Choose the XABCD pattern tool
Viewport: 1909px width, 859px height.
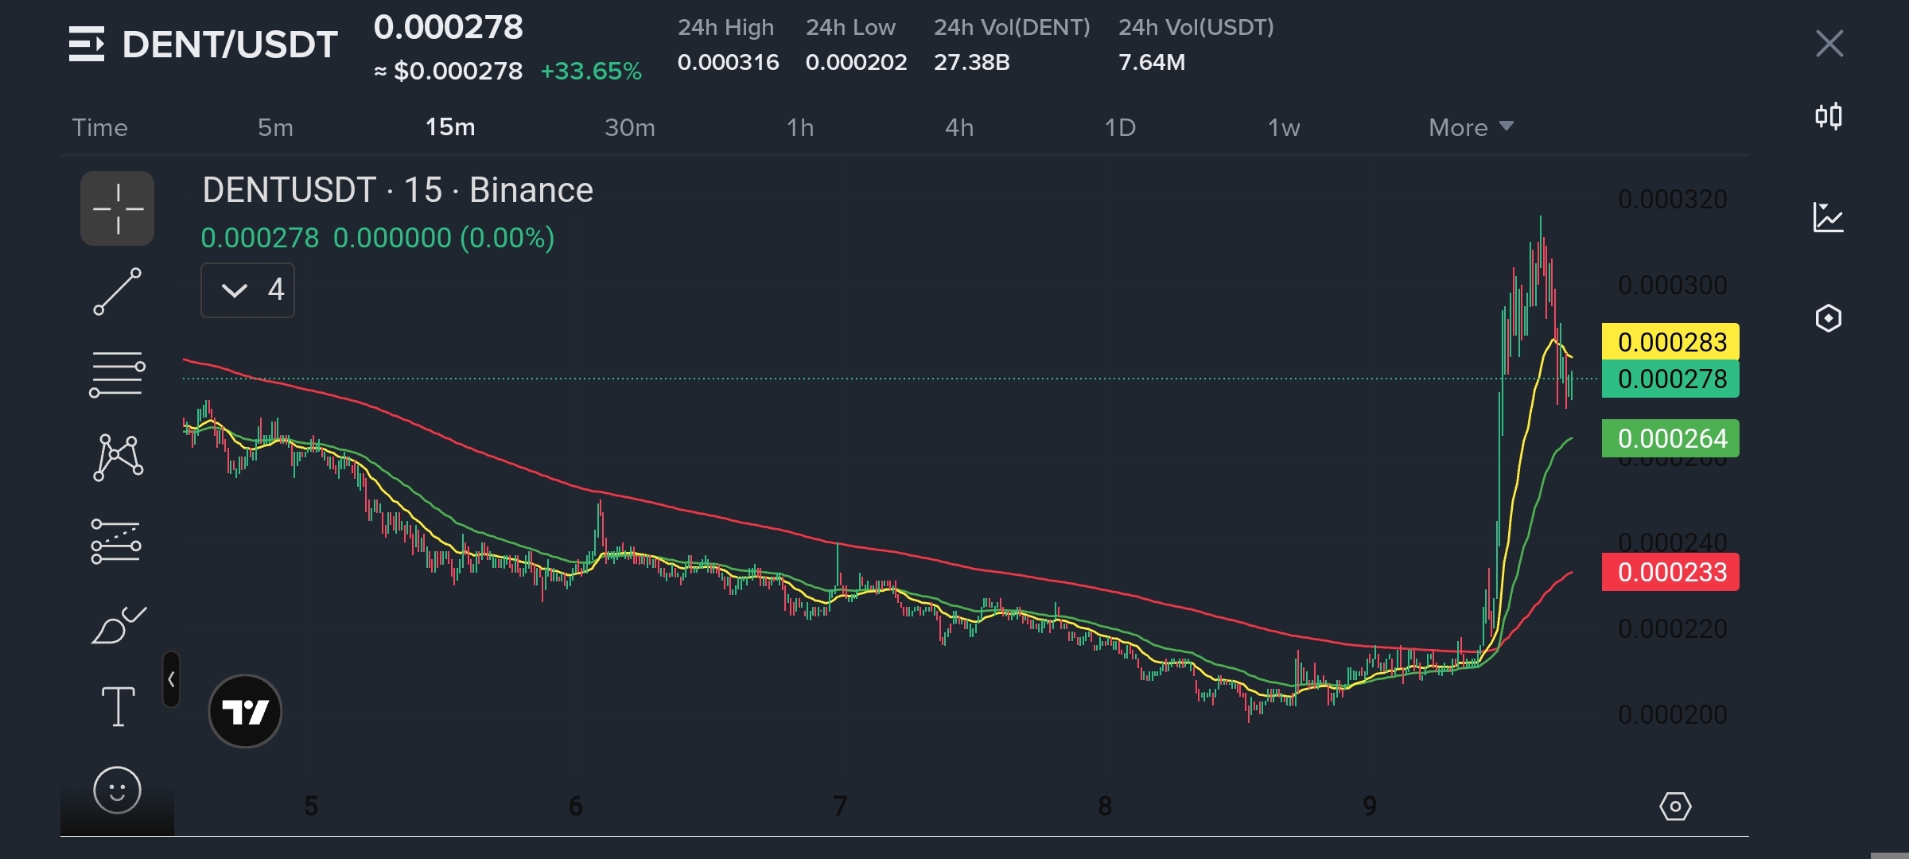click(118, 457)
